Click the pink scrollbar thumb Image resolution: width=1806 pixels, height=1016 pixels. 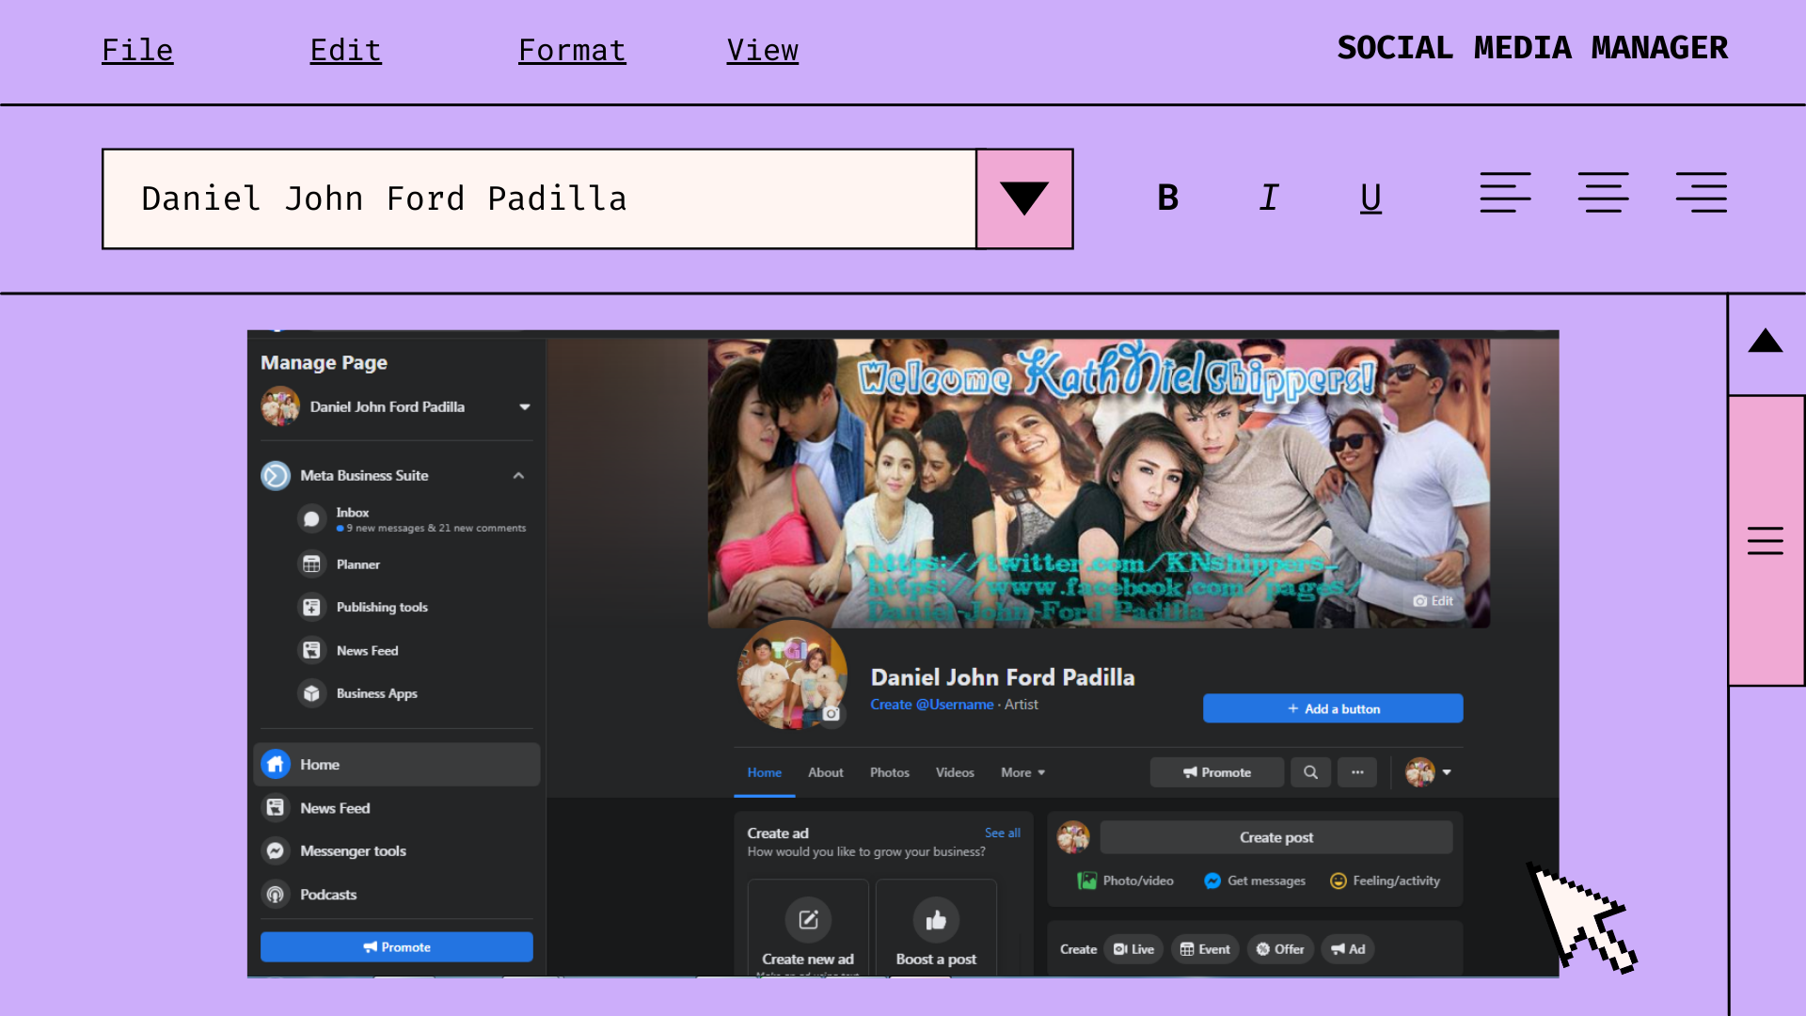pos(1766,540)
